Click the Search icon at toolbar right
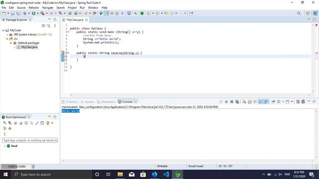Screen dimensions: 319x179 (x=299, y=13)
